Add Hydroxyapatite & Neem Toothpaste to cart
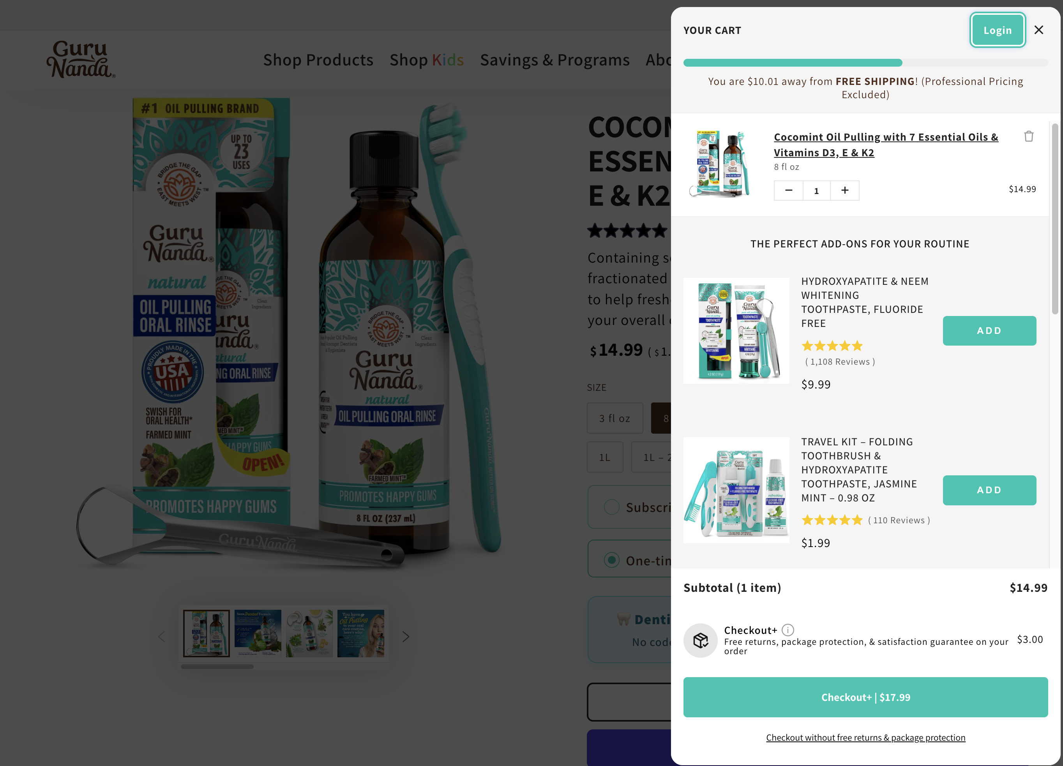Image resolution: width=1063 pixels, height=766 pixels. pos(989,330)
